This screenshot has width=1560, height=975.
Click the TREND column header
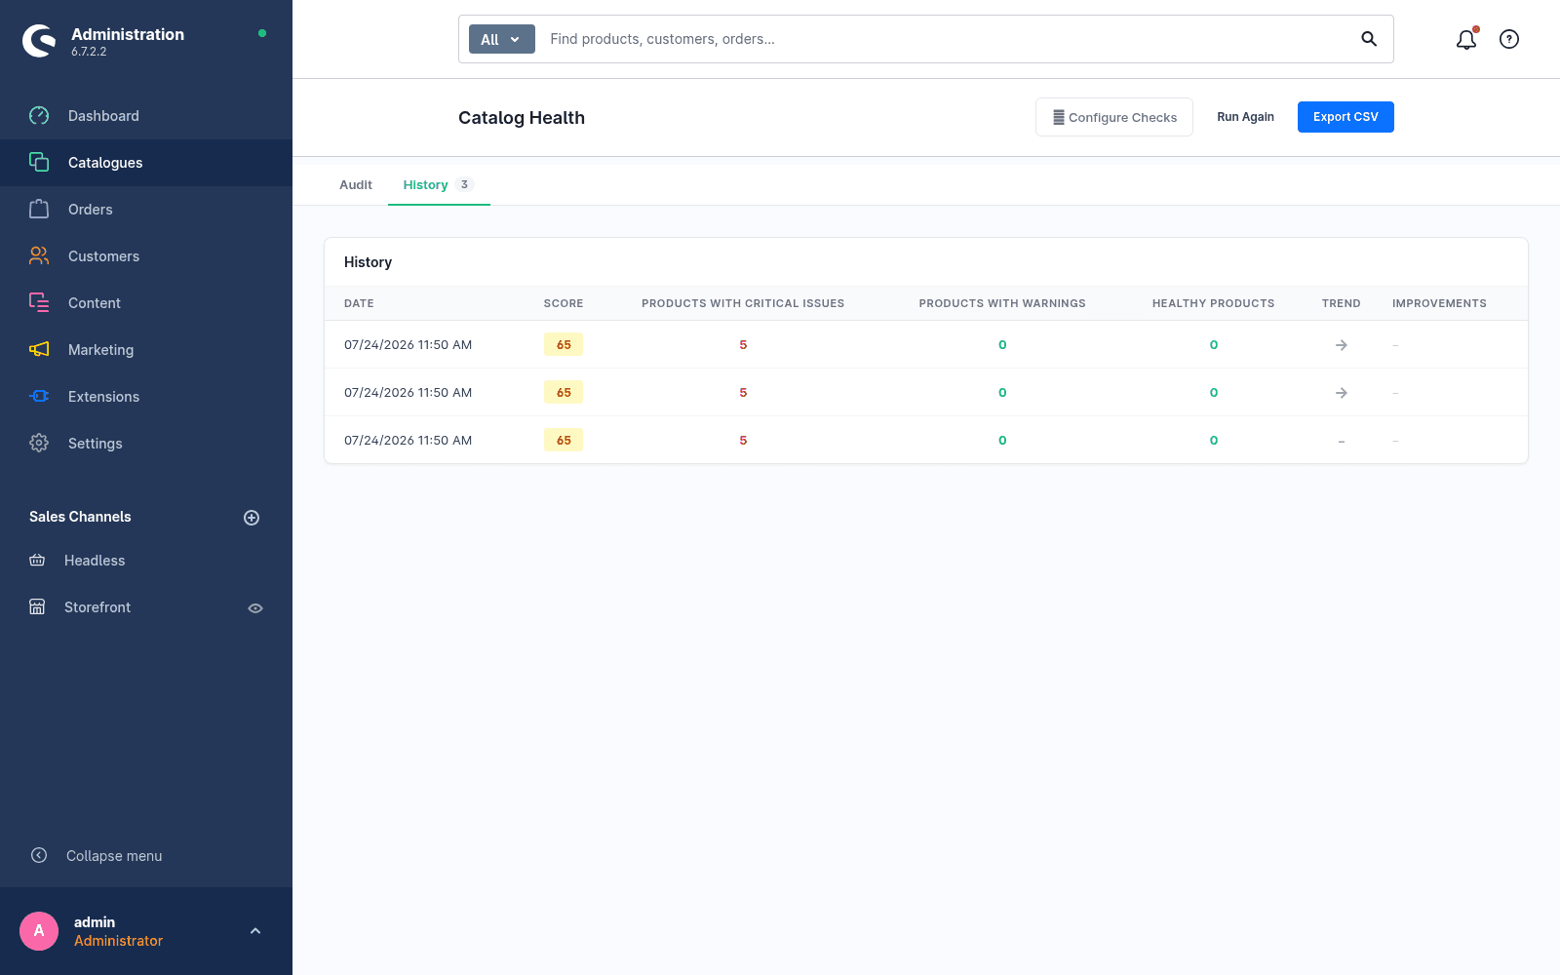point(1342,303)
